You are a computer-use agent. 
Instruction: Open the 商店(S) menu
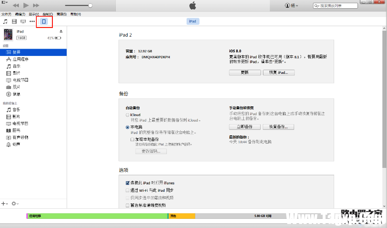pos(62,14)
